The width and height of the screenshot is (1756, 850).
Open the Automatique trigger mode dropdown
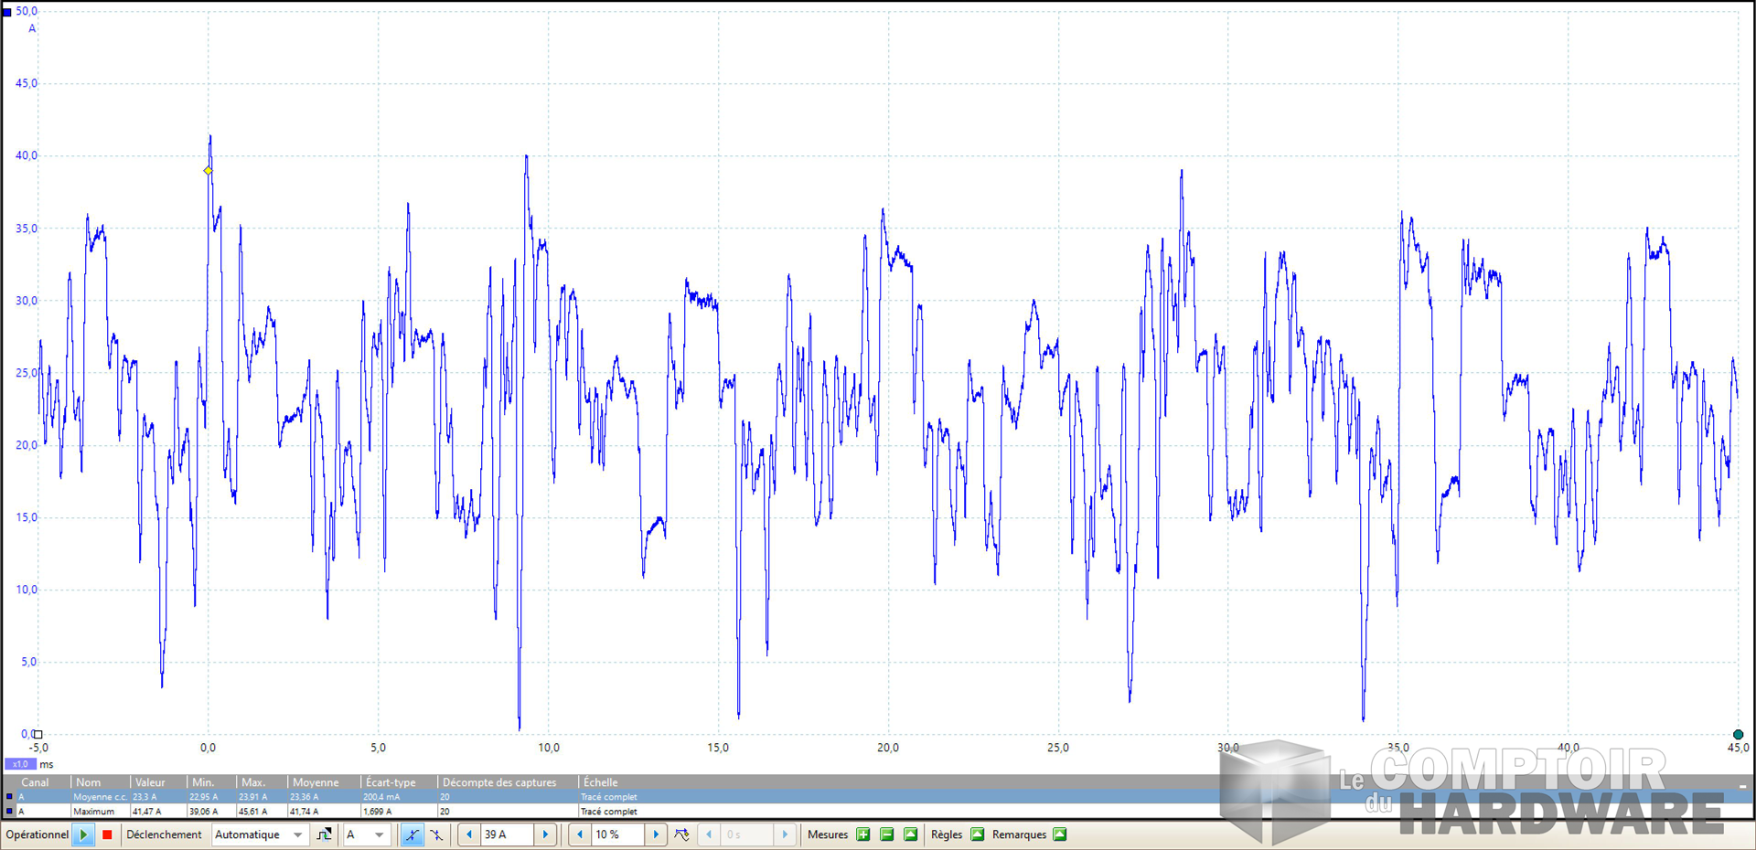click(297, 834)
